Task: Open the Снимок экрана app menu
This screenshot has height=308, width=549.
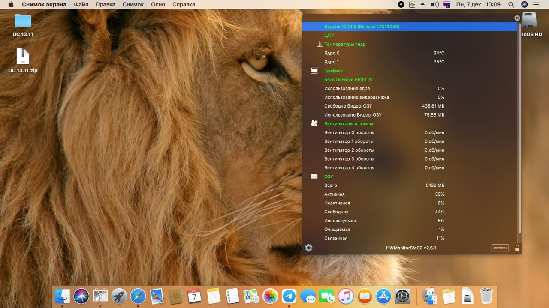Action: [44, 4]
